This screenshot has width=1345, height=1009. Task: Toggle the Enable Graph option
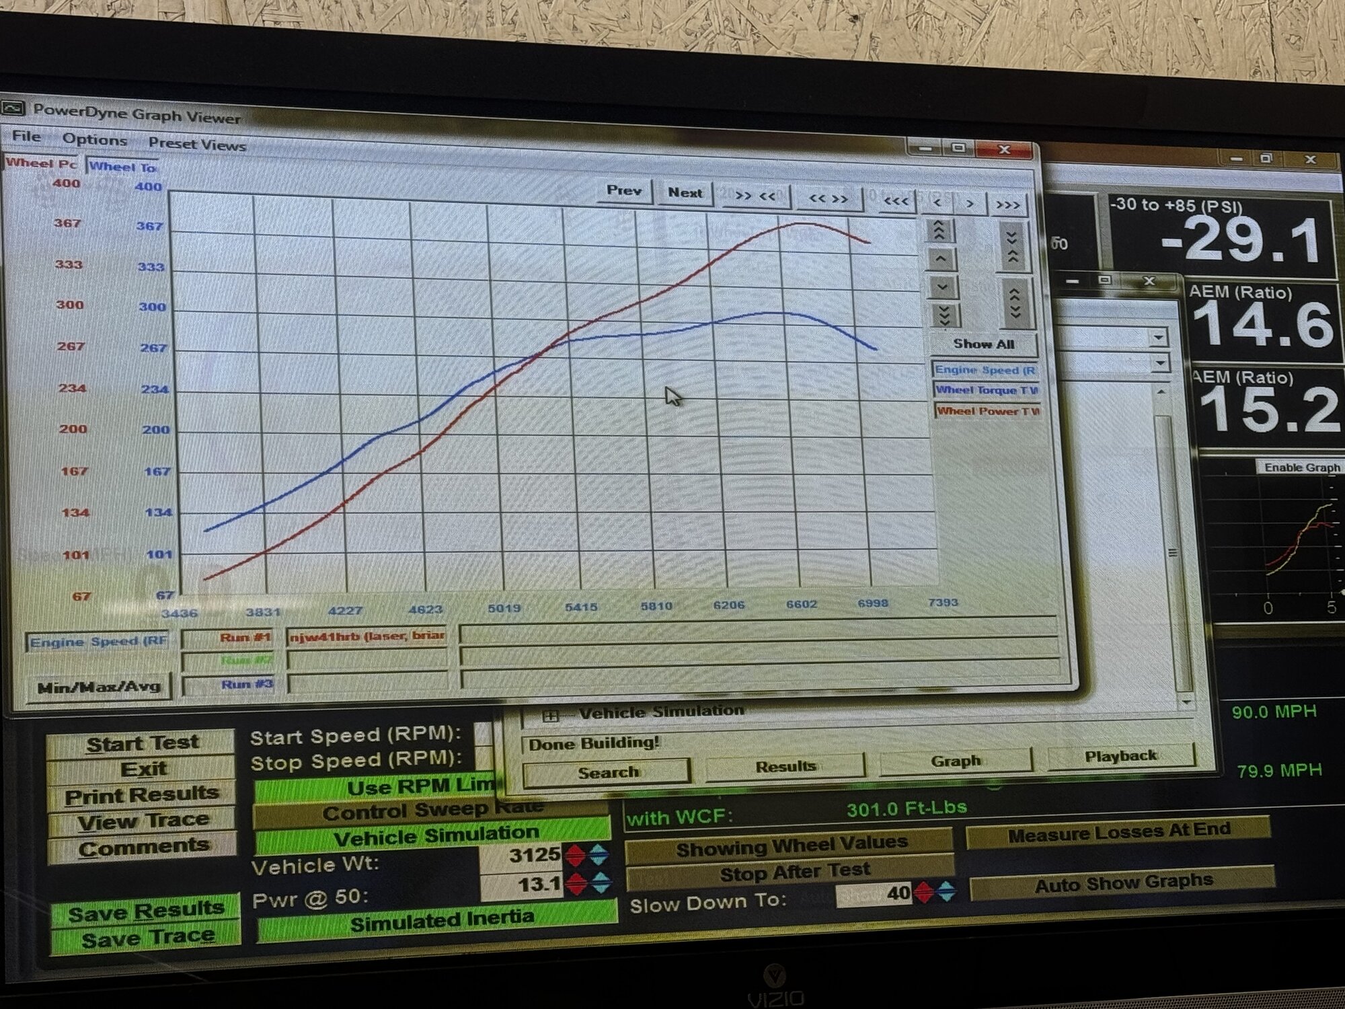coord(1301,468)
